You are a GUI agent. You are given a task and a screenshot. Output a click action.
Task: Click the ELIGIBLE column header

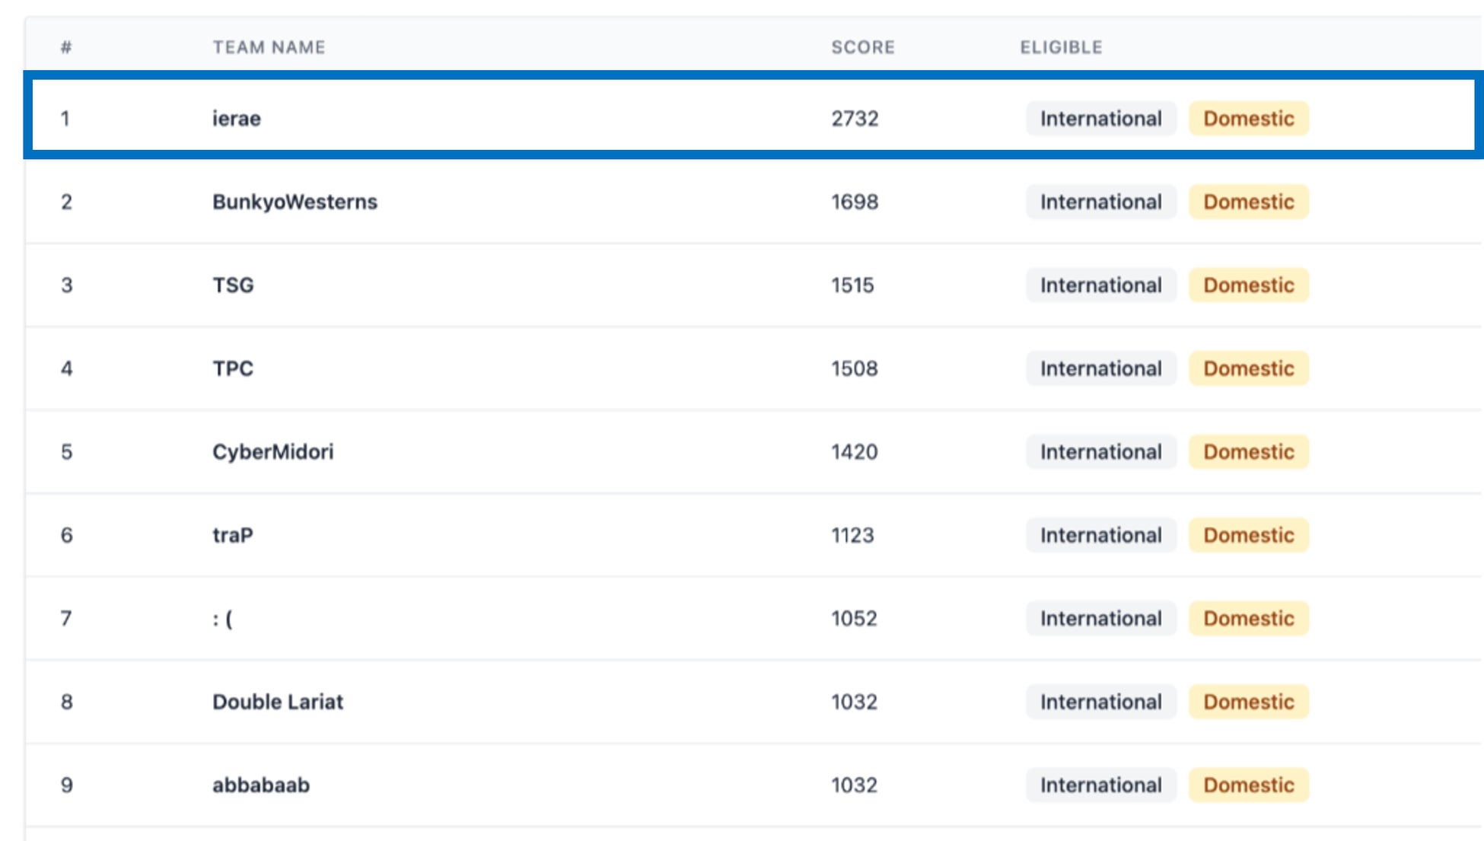[1061, 47]
